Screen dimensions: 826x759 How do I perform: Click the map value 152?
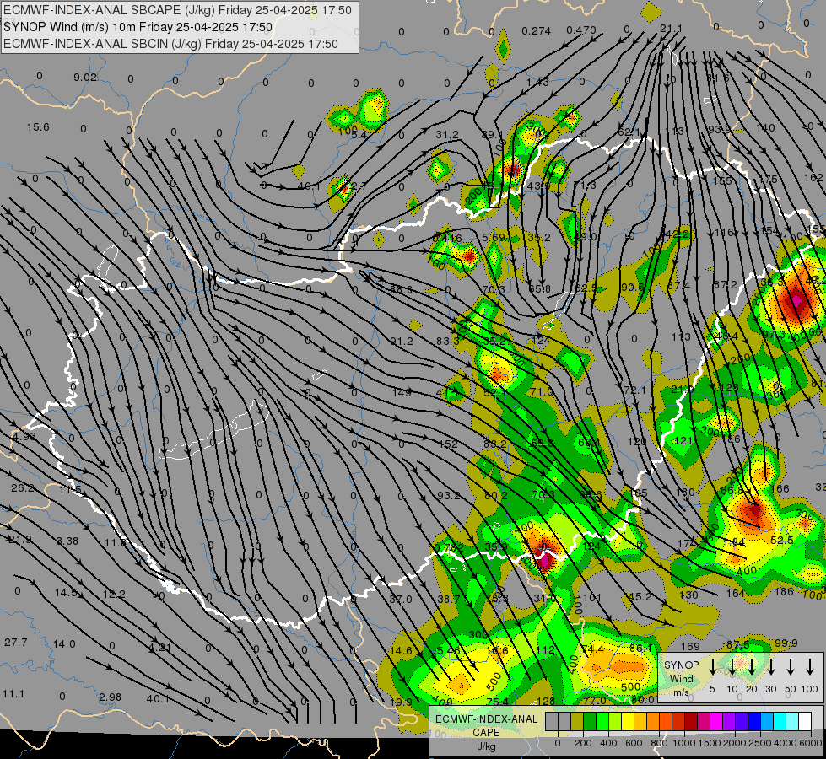pyautogui.click(x=448, y=444)
